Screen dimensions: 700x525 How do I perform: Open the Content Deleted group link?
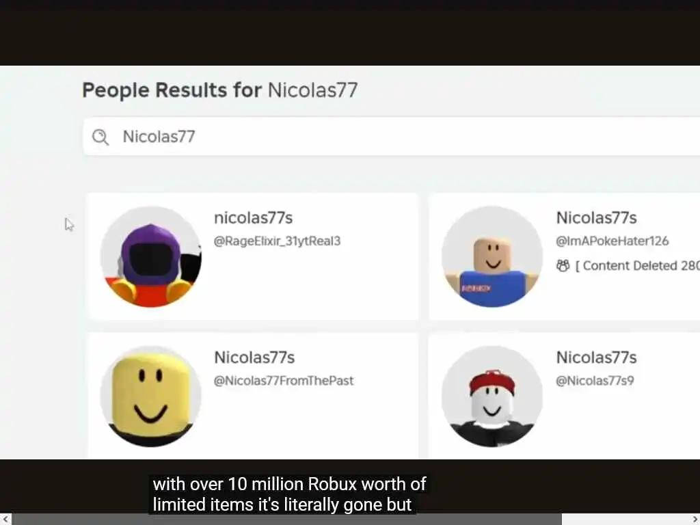pyautogui.click(x=638, y=266)
